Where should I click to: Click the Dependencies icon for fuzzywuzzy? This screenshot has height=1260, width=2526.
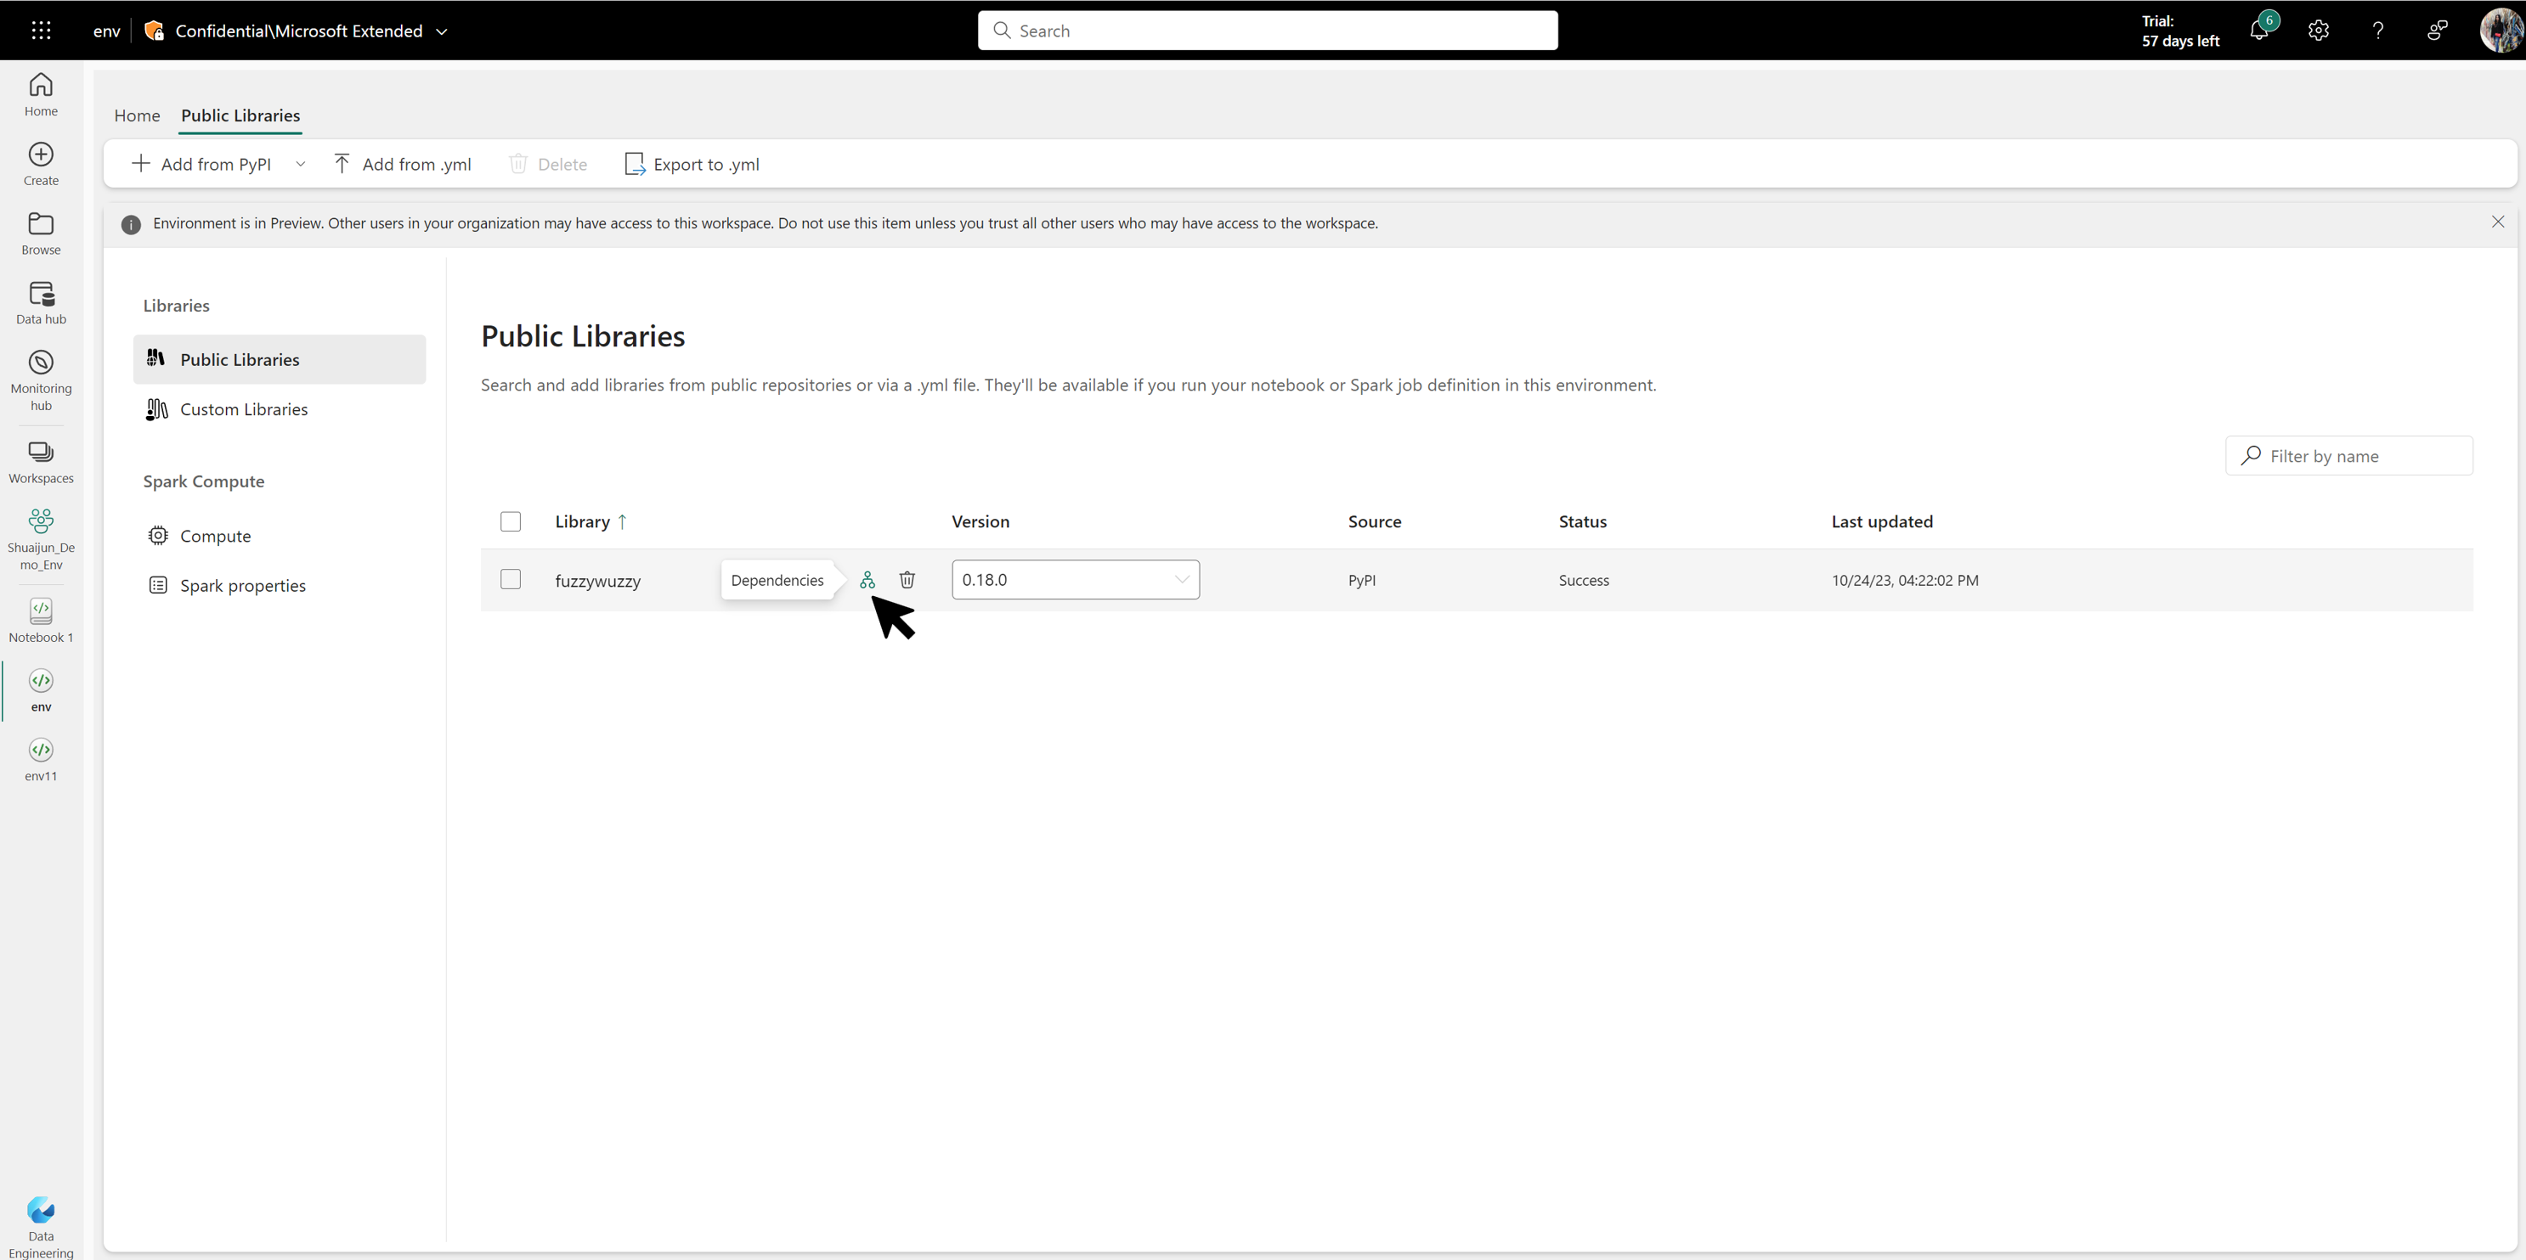pyautogui.click(x=867, y=579)
